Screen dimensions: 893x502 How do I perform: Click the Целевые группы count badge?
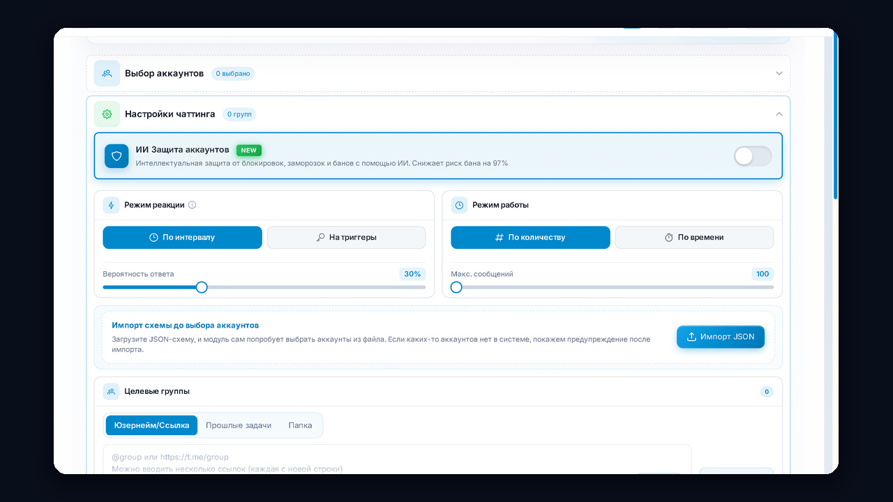[x=767, y=392]
